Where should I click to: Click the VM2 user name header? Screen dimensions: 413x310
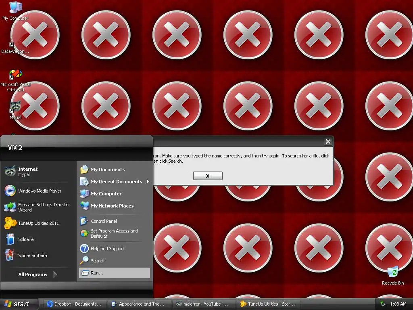point(15,148)
